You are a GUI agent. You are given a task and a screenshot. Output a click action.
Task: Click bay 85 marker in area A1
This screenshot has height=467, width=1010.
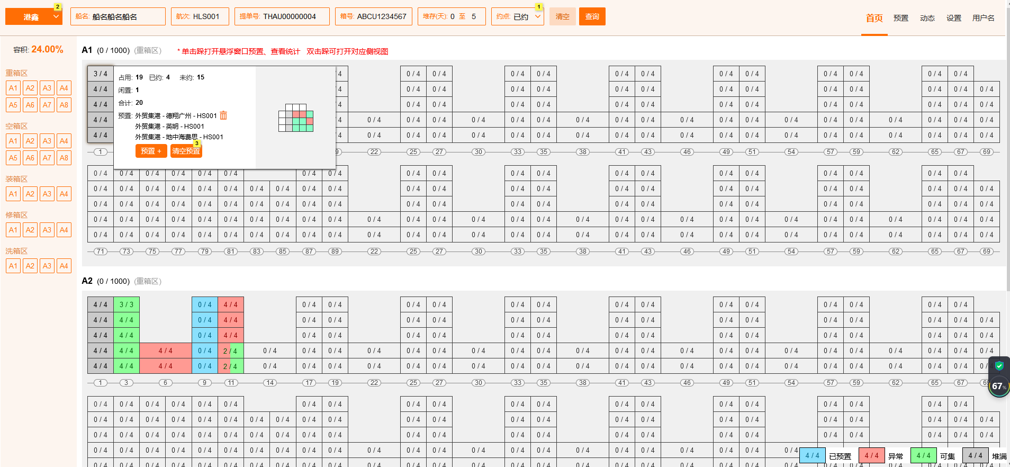click(283, 252)
